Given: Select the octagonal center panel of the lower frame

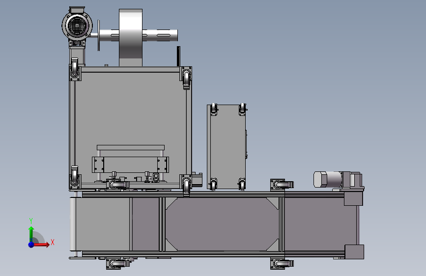Looking at the screenshot, I should coord(222,224).
